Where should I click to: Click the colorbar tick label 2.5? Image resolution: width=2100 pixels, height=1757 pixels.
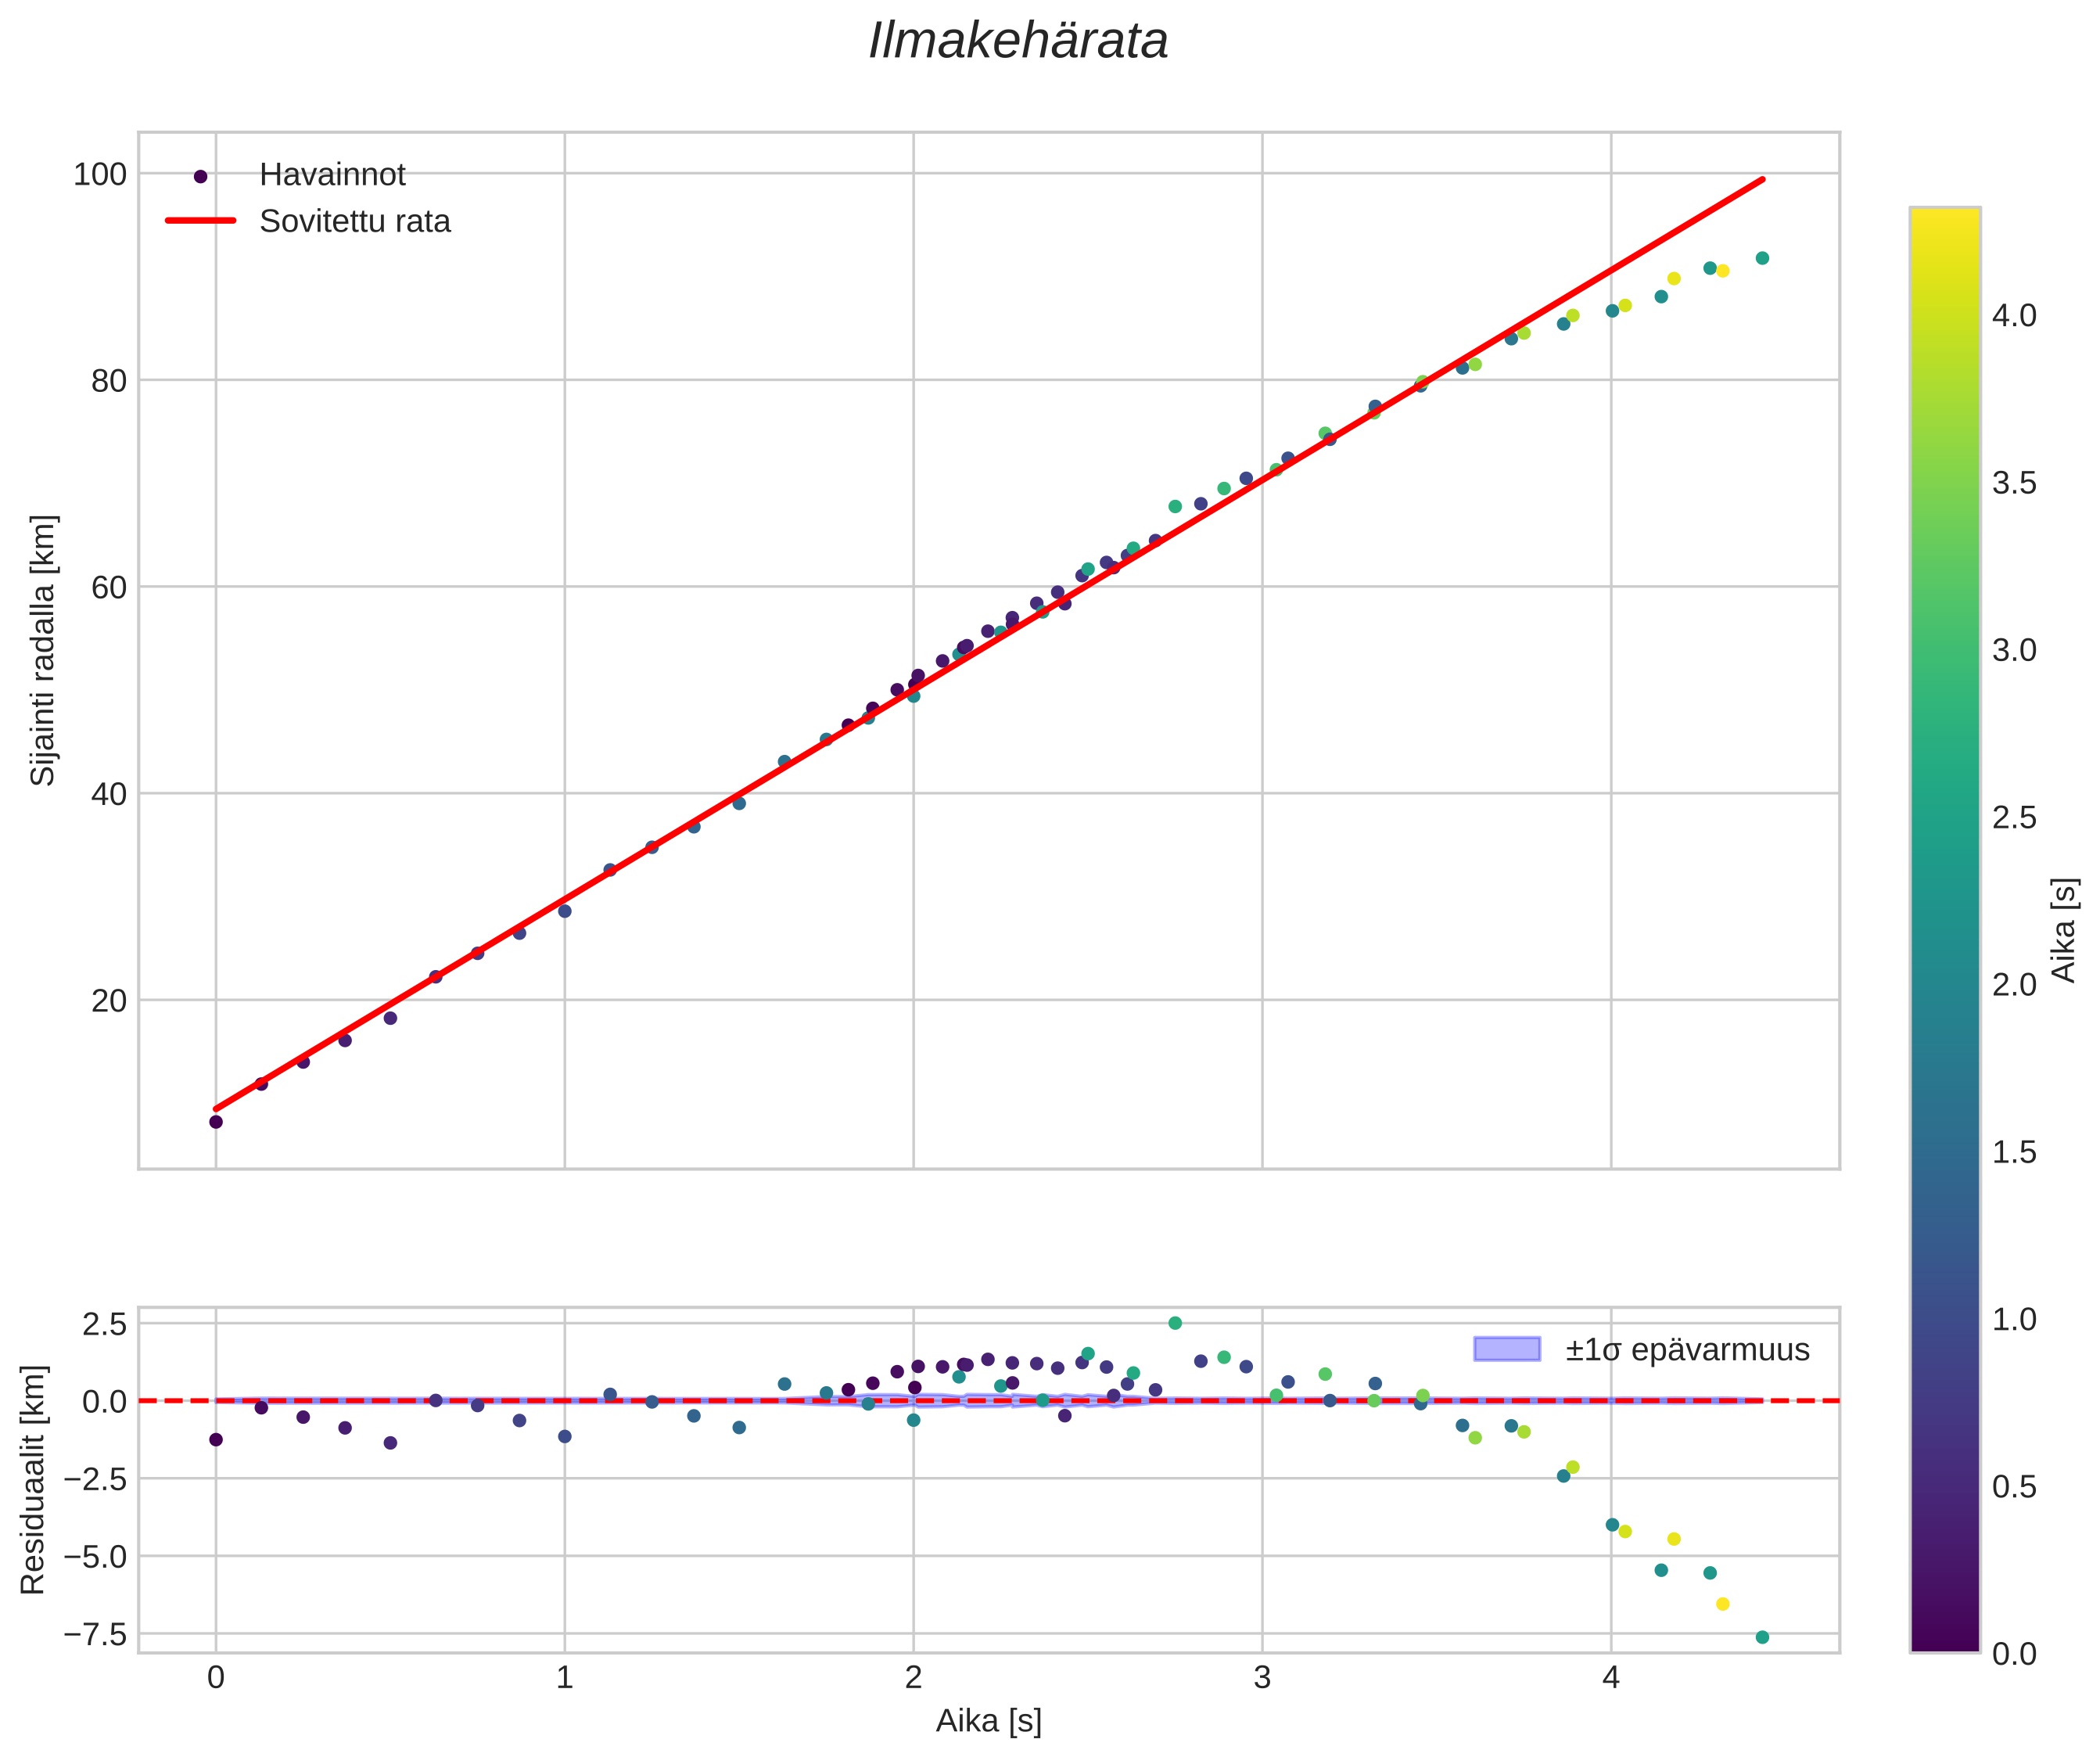pos(2014,818)
